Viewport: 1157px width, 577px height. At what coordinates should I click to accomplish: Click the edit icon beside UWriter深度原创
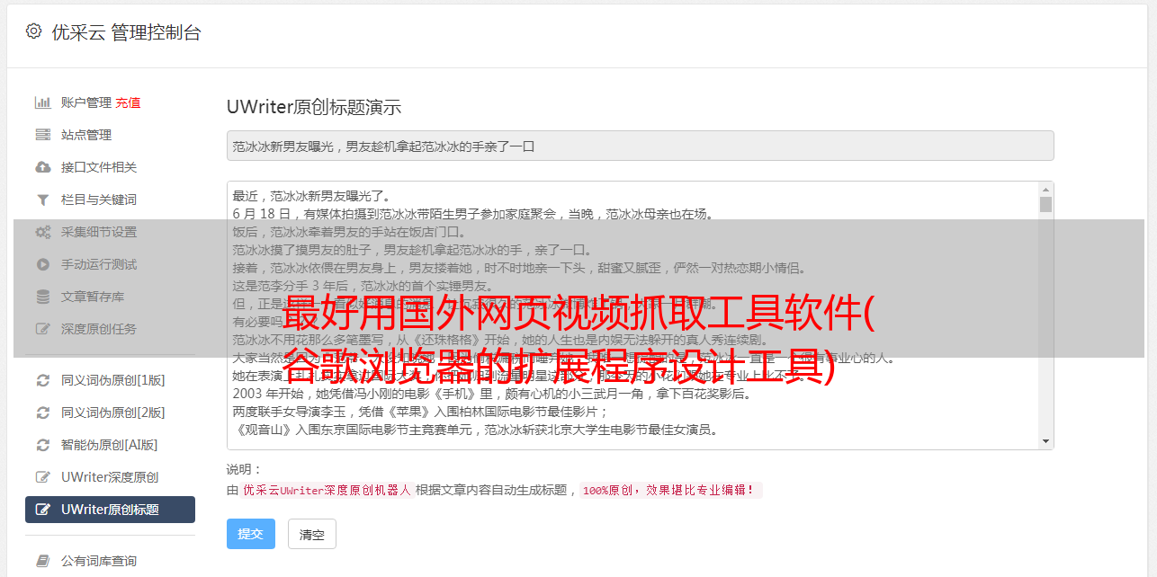point(42,477)
